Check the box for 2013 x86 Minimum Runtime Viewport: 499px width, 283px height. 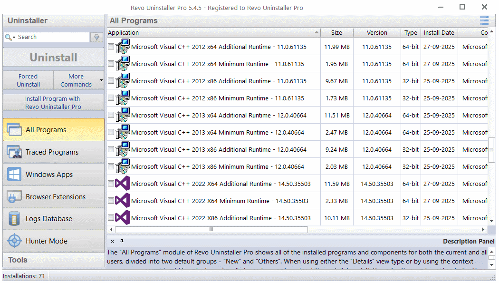[111, 166]
